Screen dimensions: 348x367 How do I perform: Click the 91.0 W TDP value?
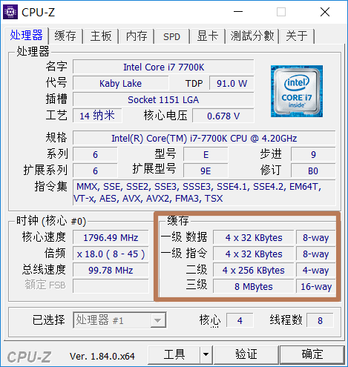click(232, 83)
